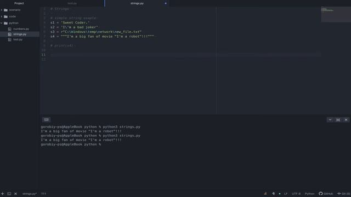This screenshot has width=351, height=197.
Task: Collapse the python folder
Action: tap(2, 23)
